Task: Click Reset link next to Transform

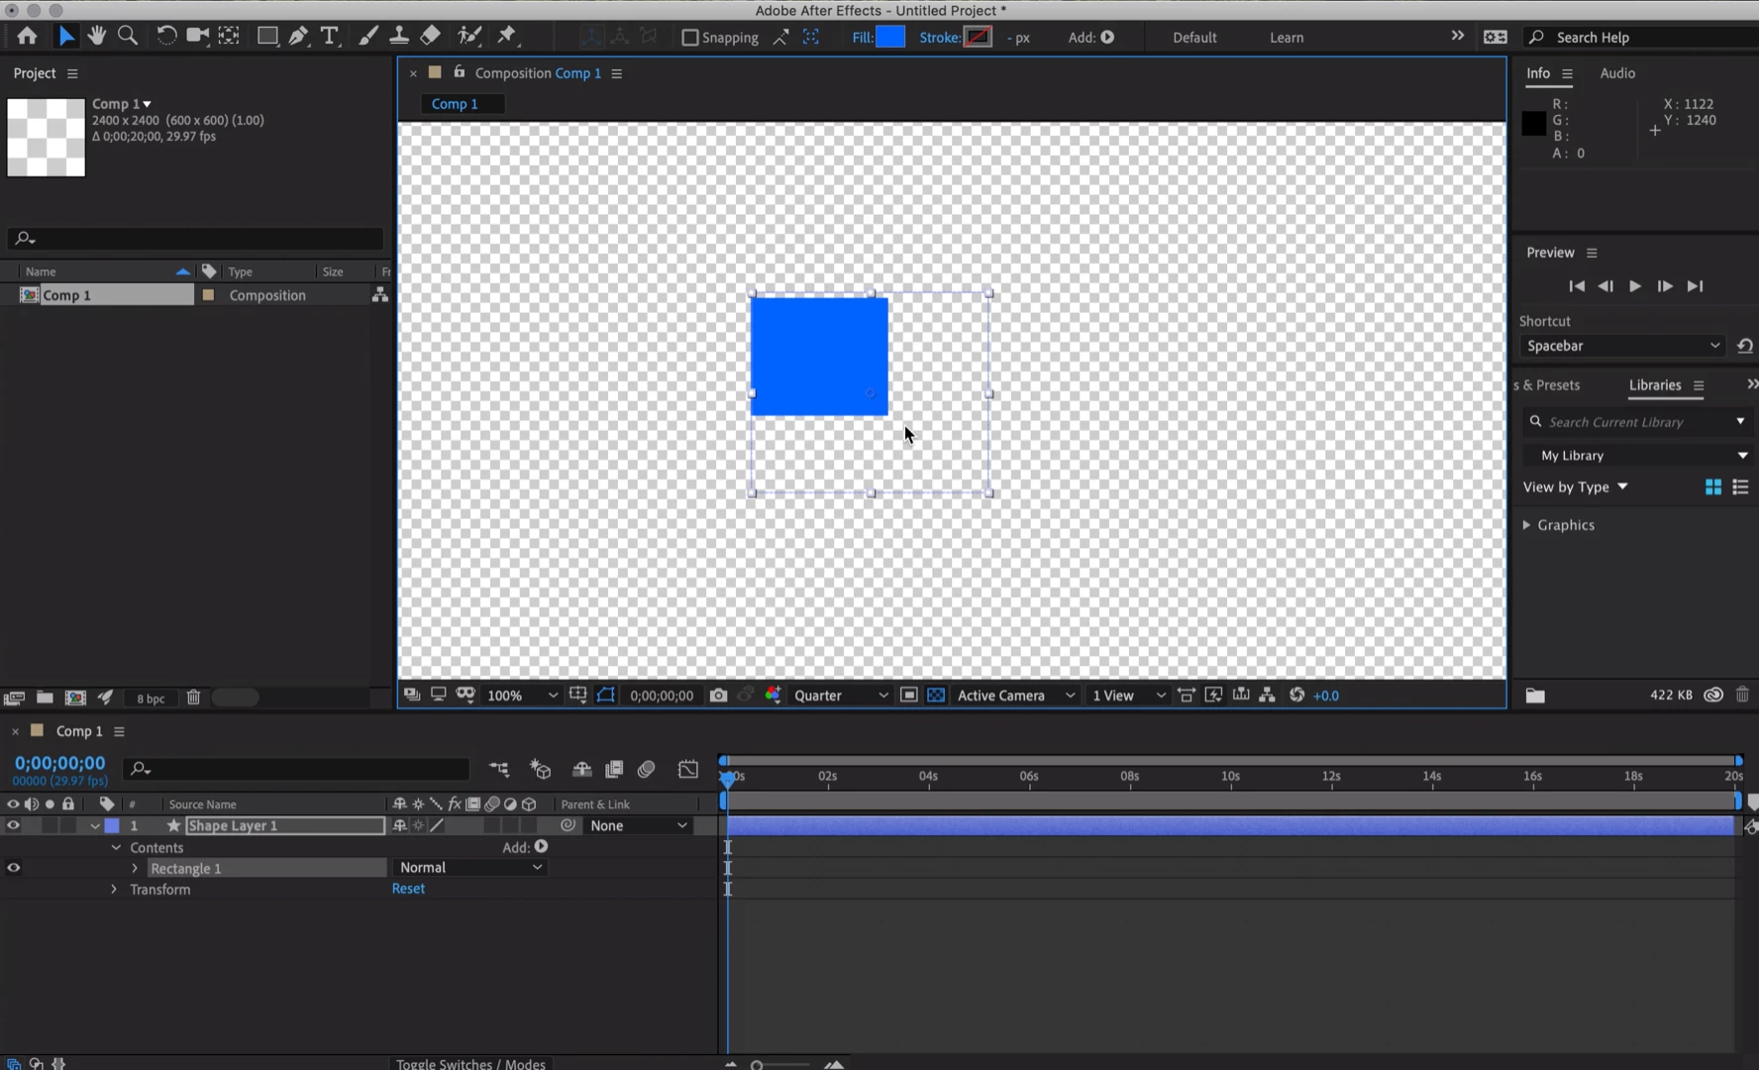Action: [x=408, y=889]
